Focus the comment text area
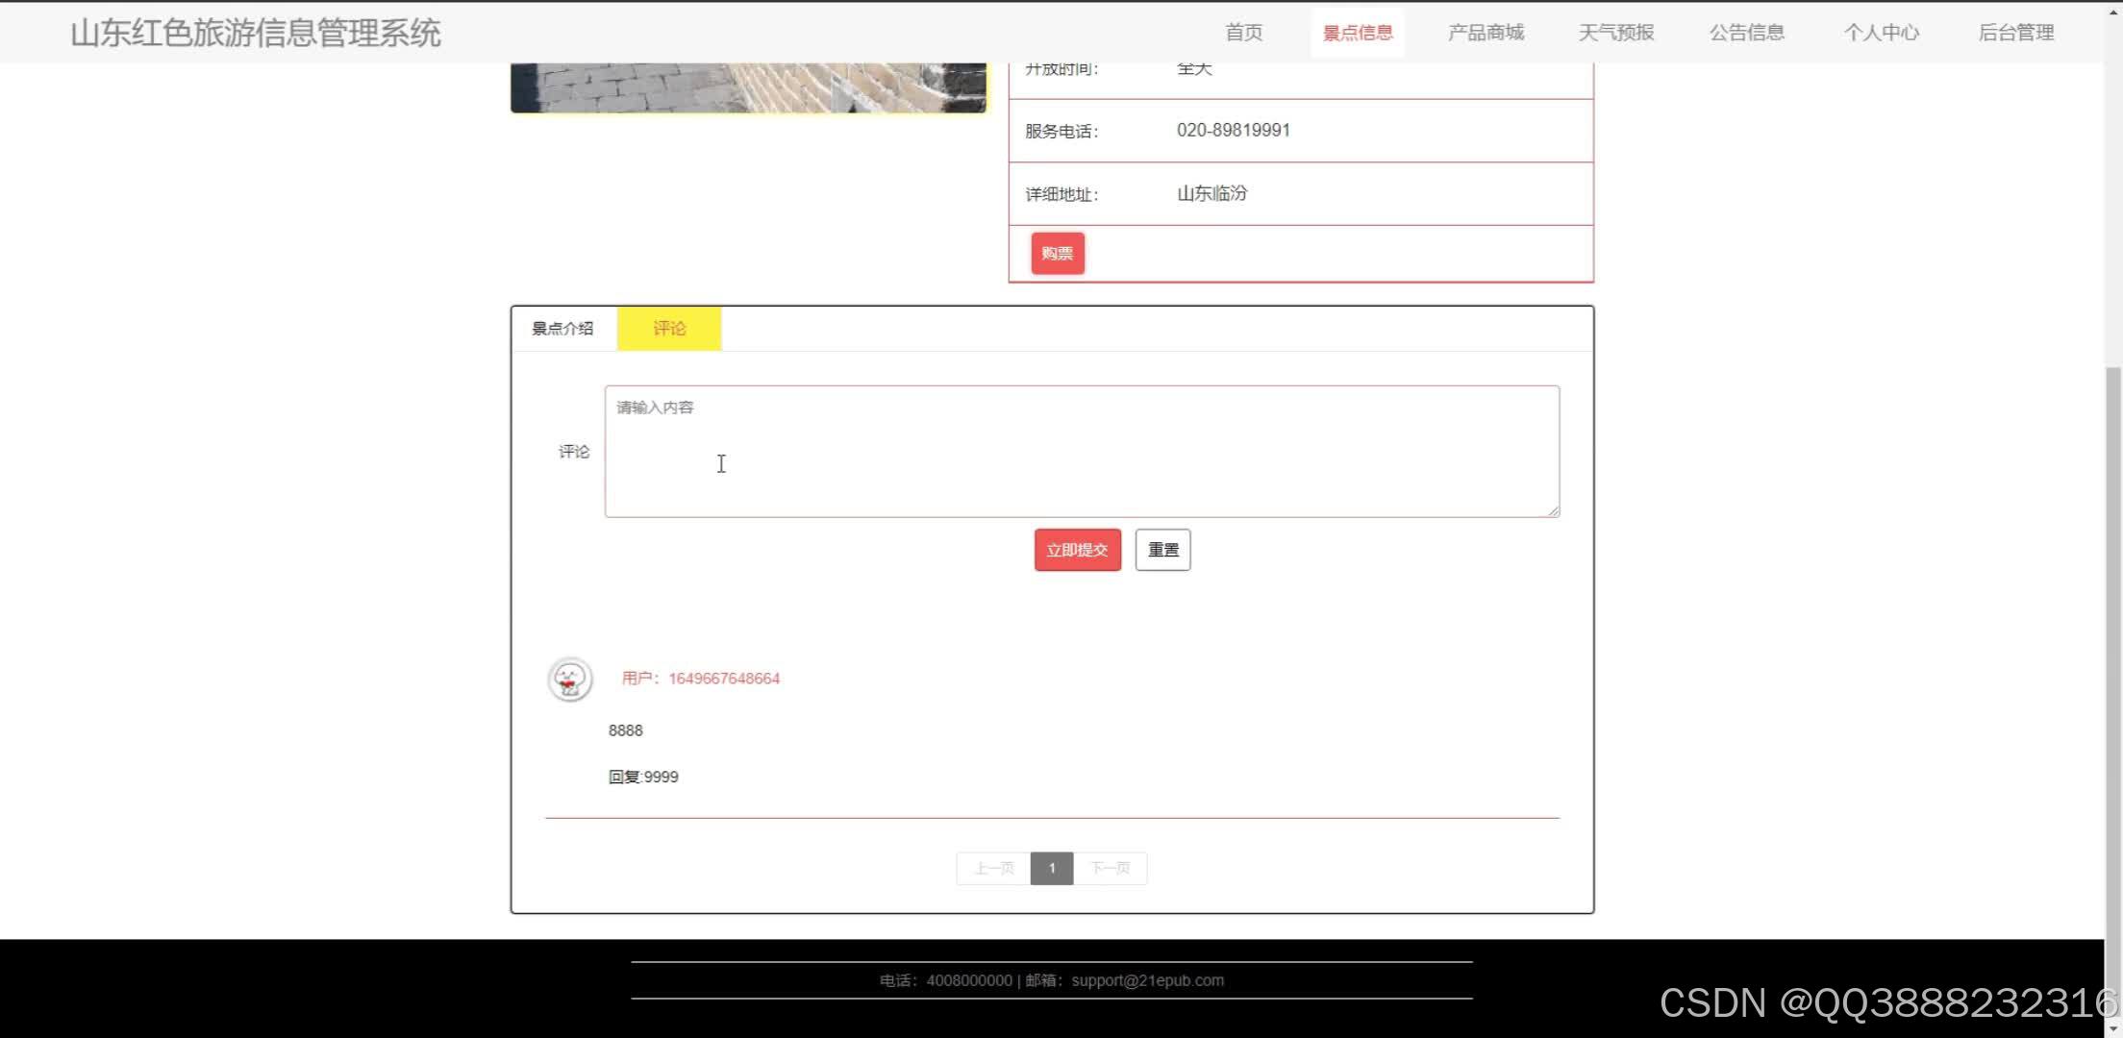This screenshot has height=1038, width=2123. coord(1081,452)
